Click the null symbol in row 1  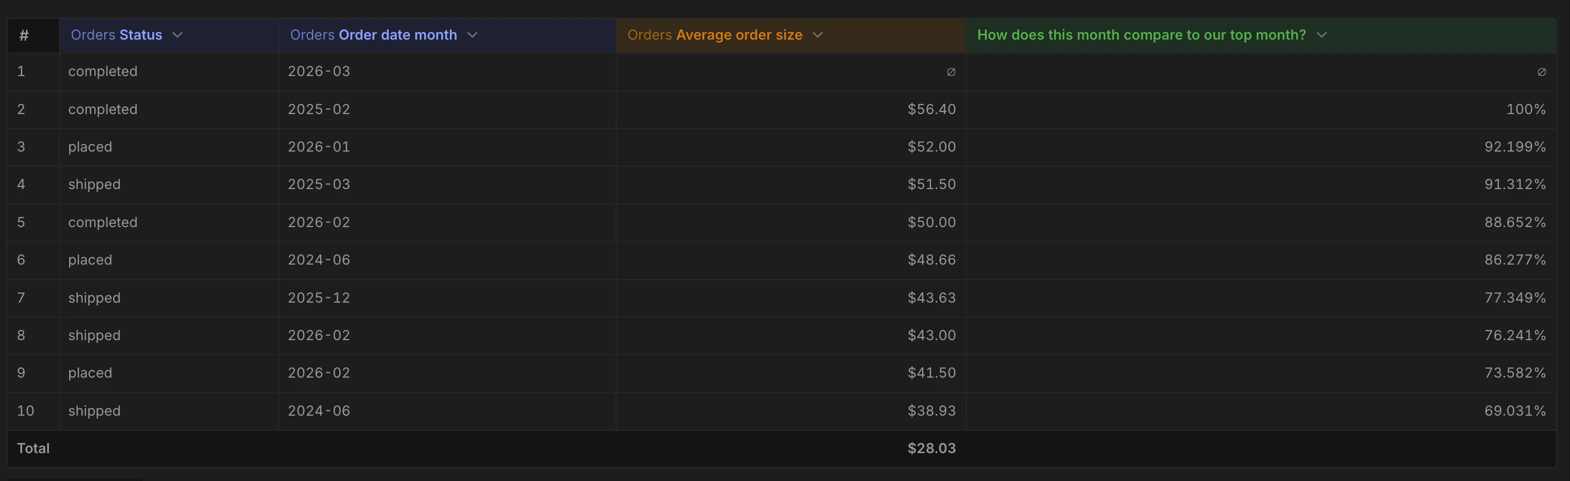tap(951, 72)
